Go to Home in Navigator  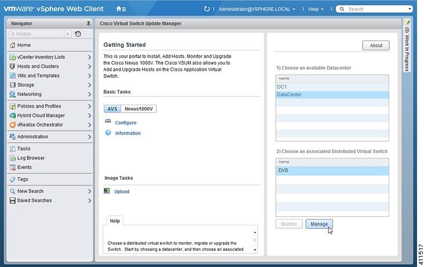coord(24,45)
